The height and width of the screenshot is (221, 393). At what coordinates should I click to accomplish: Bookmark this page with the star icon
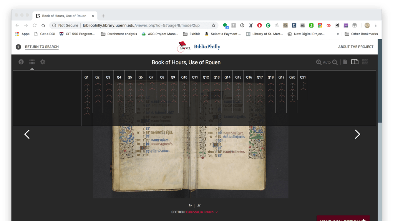tap(214, 25)
